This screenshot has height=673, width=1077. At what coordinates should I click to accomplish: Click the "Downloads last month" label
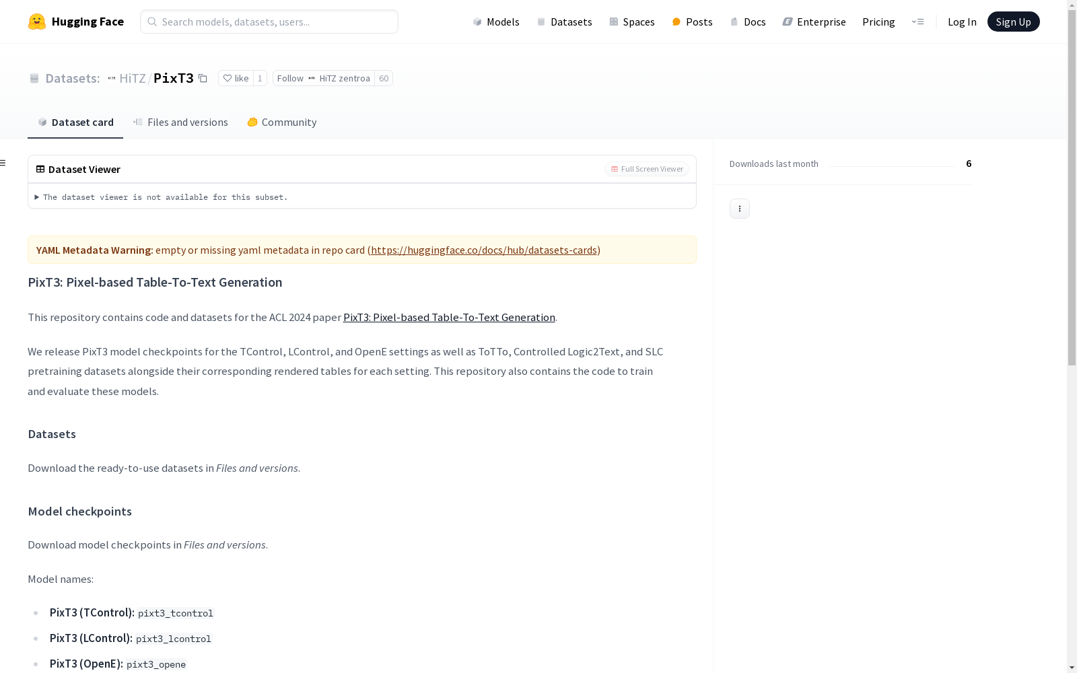(774, 164)
